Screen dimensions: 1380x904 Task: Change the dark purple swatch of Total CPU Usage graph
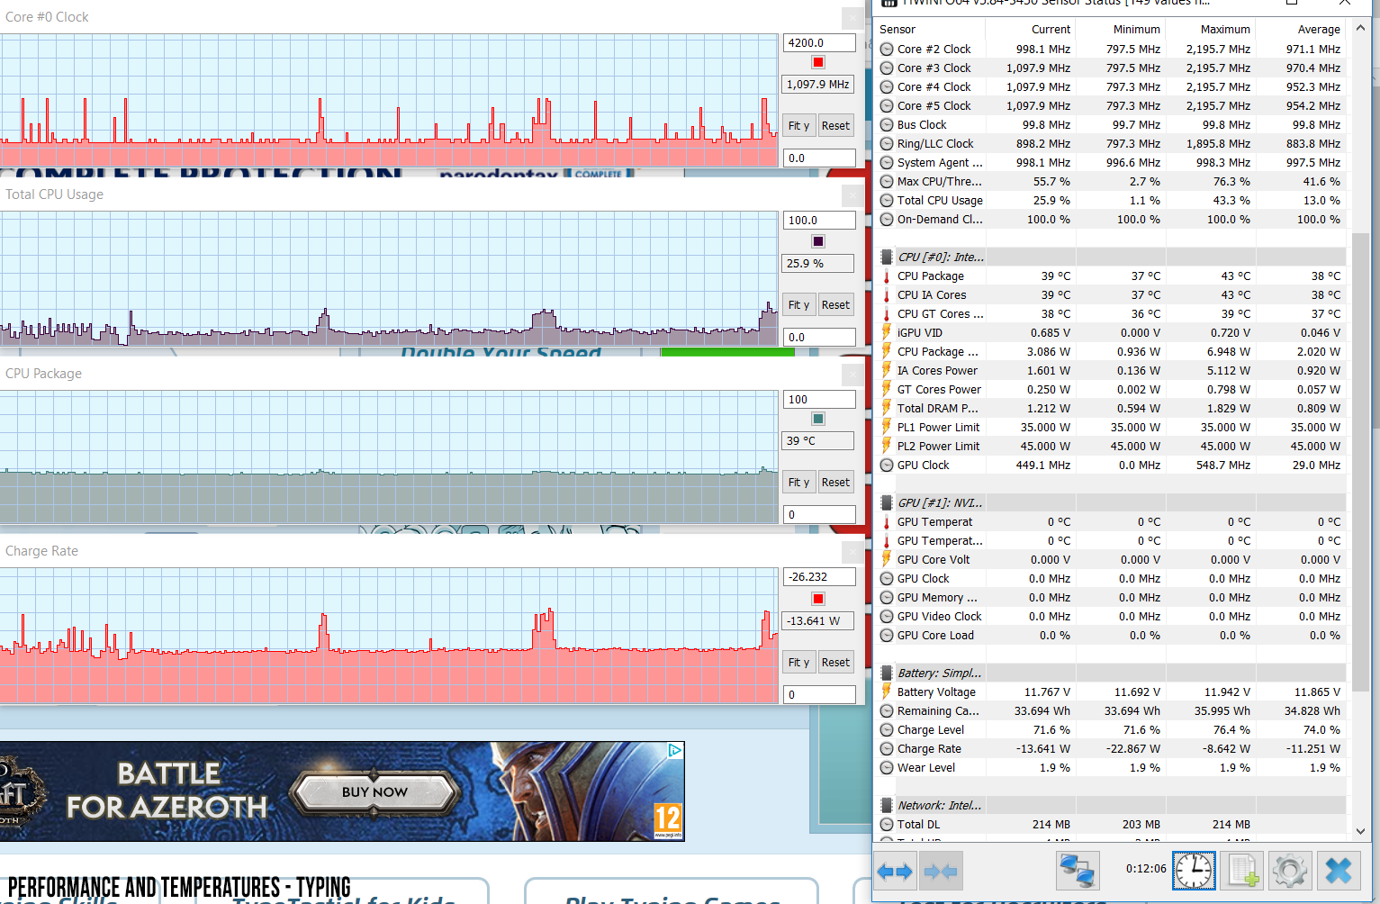[x=818, y=241]
